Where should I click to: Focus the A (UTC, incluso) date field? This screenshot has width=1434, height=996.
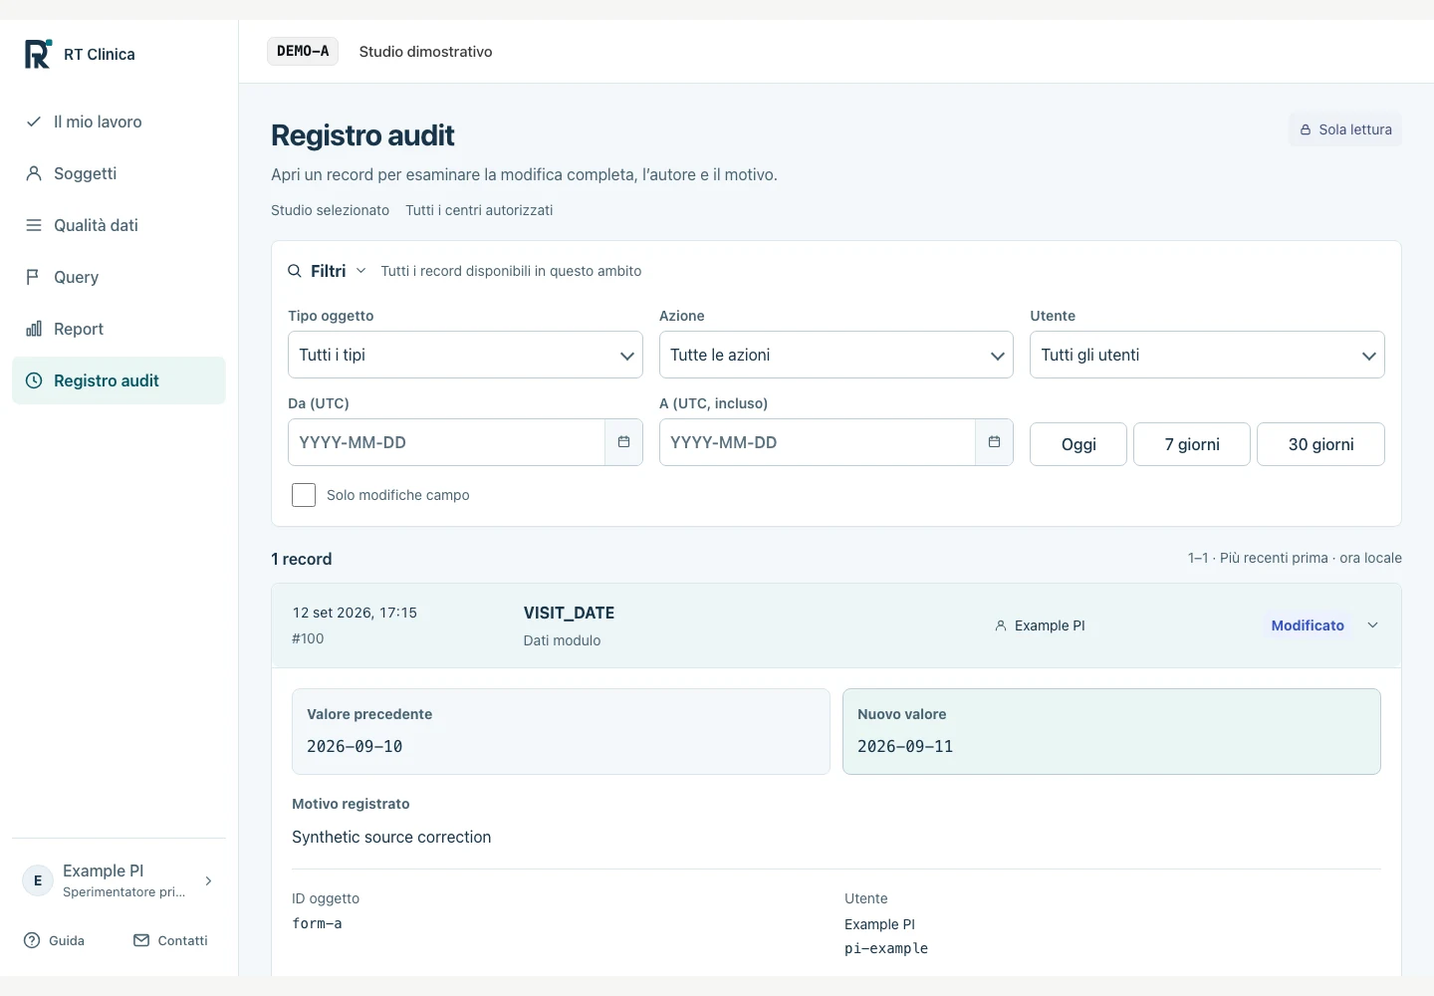pos(818,442)
